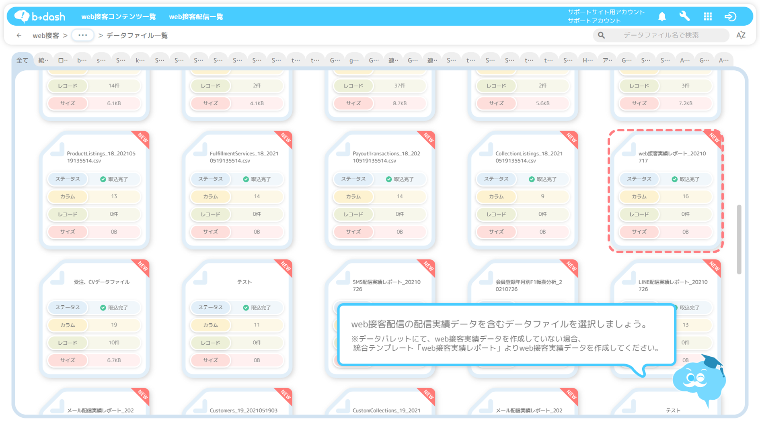Click the 4.1KB size value

click(257, 103)
